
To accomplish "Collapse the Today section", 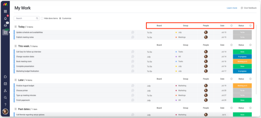I will click(15, 27).
